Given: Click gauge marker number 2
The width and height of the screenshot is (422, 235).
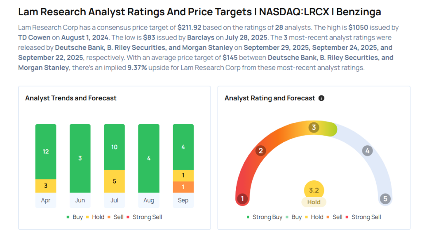Looking at the screenshot, I should [x=260, y=151].
